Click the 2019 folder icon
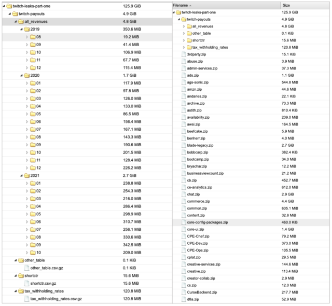 [x=26, y=29]
